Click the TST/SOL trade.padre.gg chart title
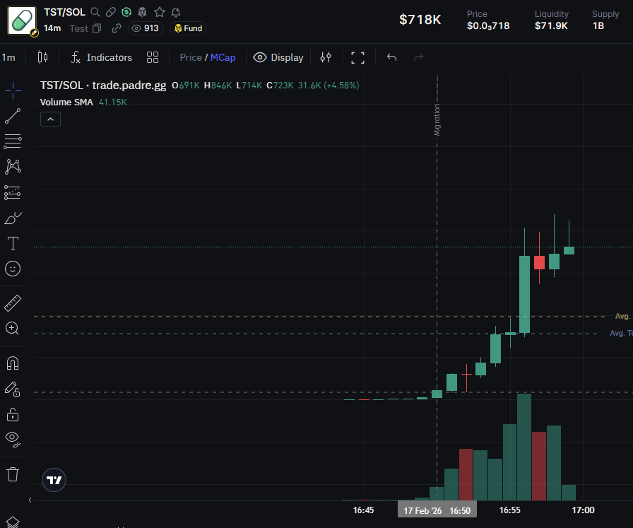The image size is (633, 528). pyautogui.click(x=103, y=86)
